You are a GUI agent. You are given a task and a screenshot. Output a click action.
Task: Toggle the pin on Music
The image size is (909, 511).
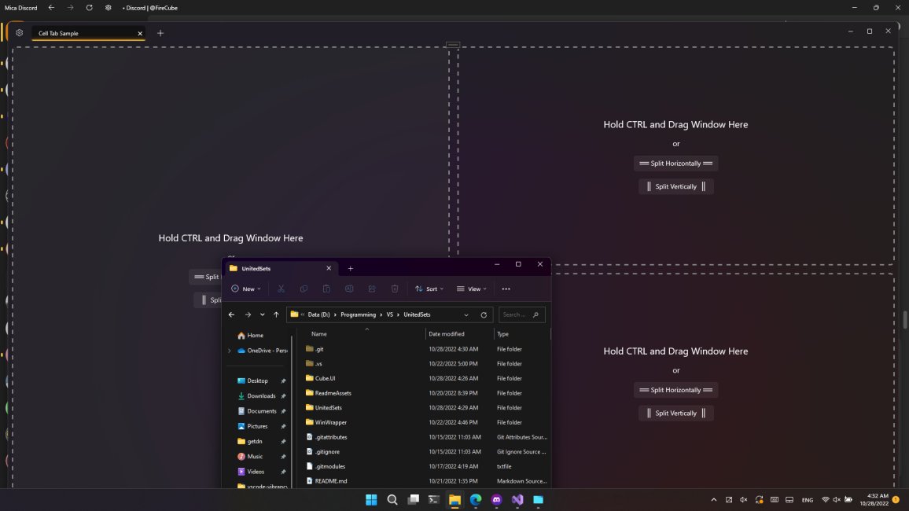(284, 456)
